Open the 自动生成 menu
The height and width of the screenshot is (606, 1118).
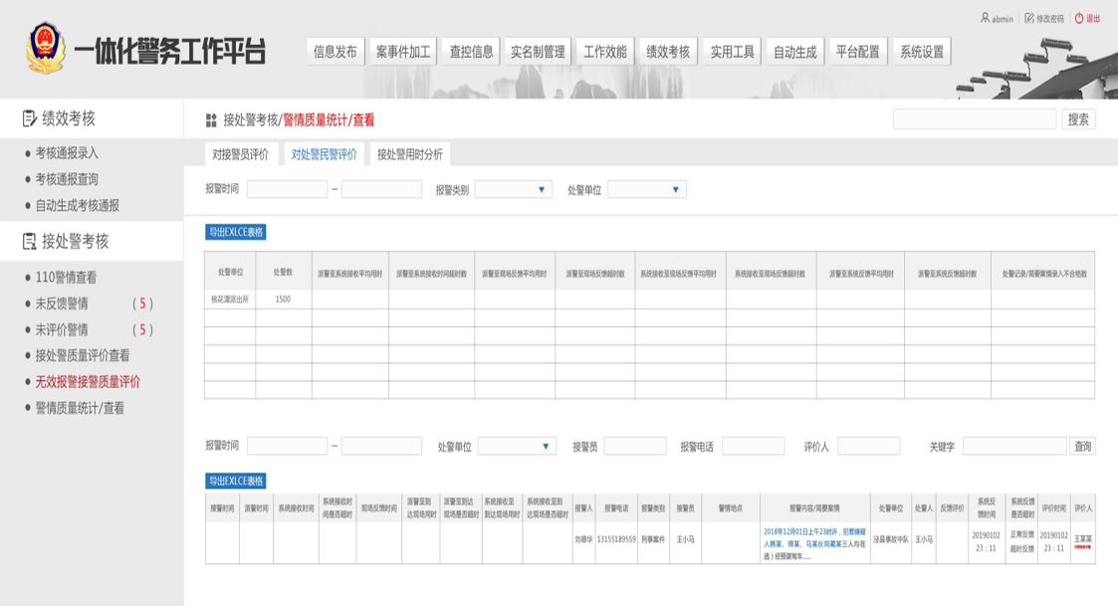pyautogui.click(x=795, y=52)
